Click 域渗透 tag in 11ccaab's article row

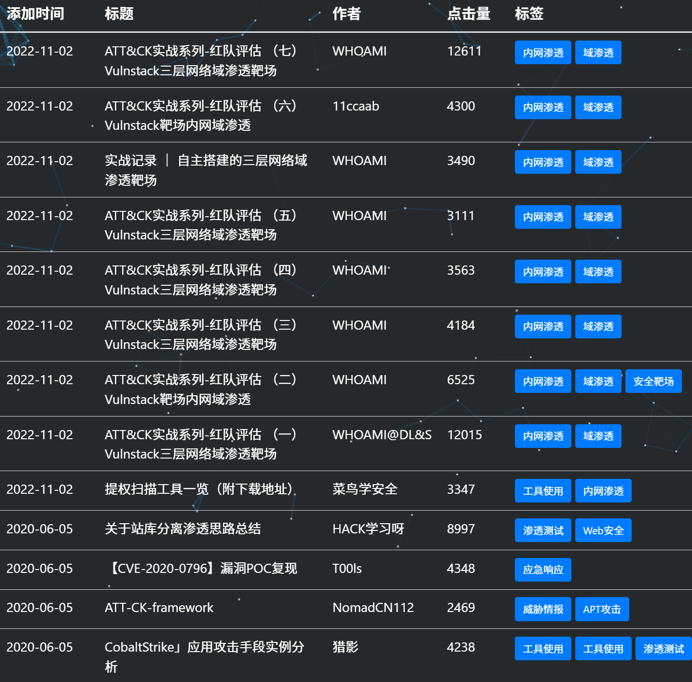(598, 107)
